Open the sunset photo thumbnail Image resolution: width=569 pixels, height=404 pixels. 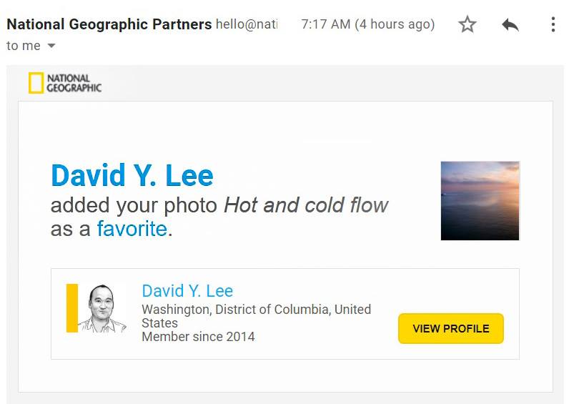[x=480, y=201]
